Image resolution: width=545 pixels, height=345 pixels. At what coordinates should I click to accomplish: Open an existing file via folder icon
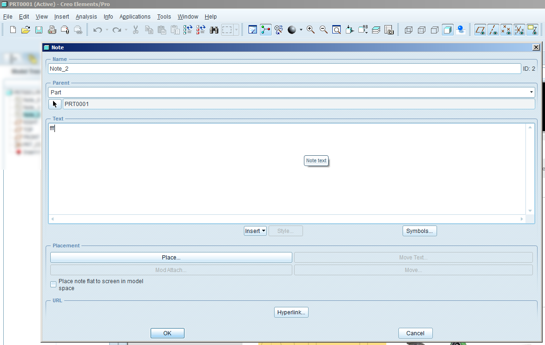[x=26, y=30]
